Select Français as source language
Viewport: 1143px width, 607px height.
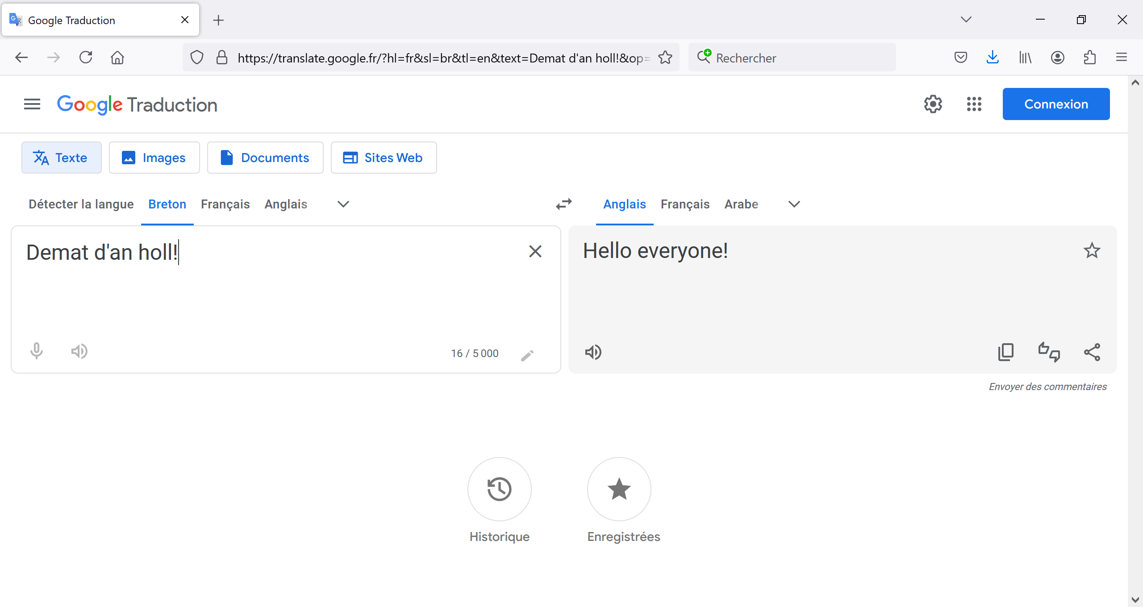tap(225, 204)
